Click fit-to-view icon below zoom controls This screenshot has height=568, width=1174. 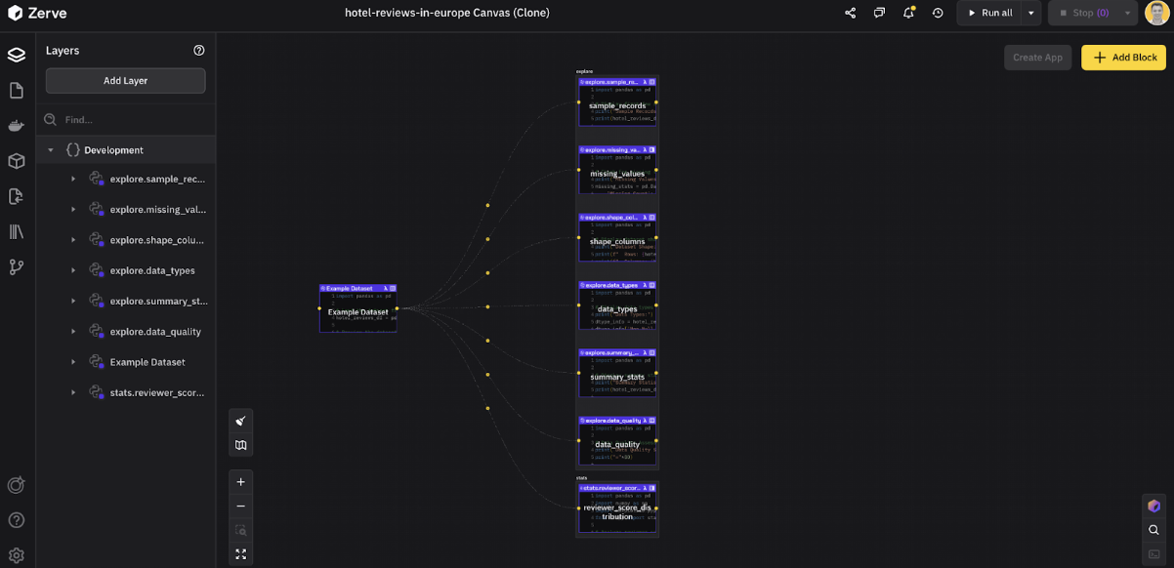(x=241, y=553)
